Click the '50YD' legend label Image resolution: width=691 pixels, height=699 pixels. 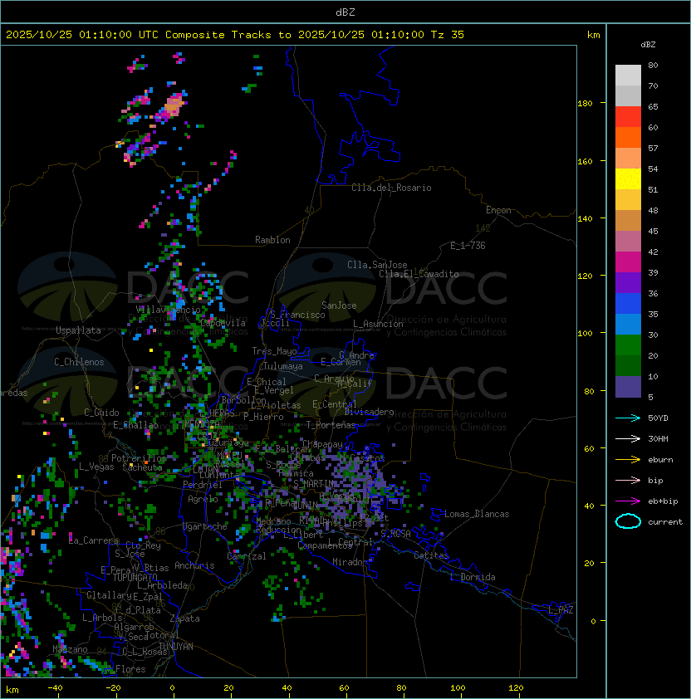pos(658,418)
